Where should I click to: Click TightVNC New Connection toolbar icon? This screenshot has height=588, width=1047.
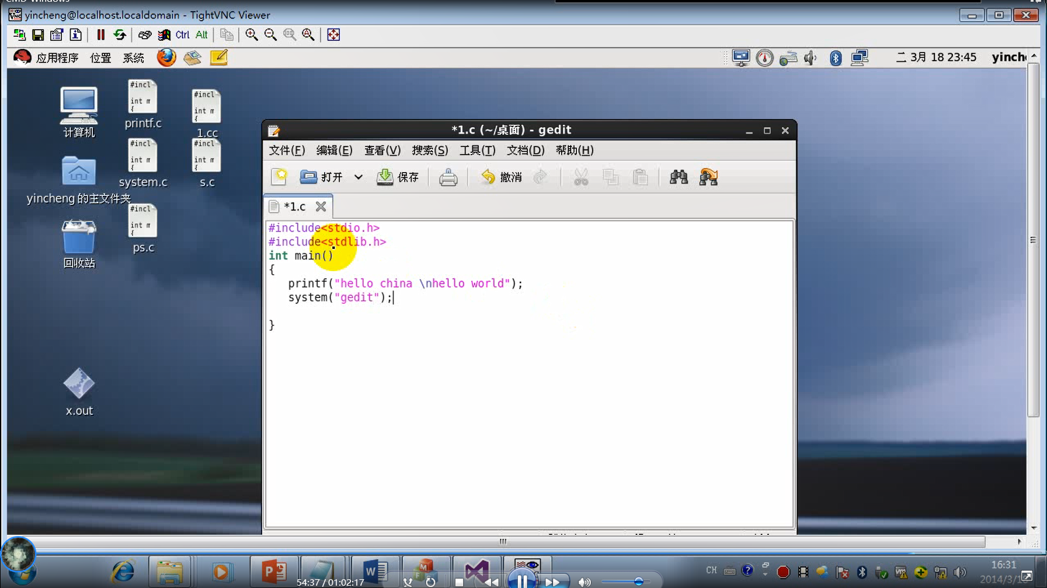click(19, 35)
